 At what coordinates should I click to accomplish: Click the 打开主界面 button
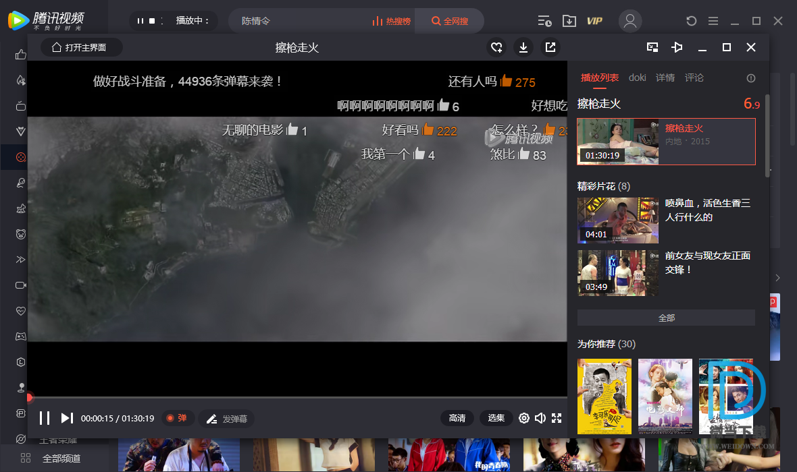81,47
